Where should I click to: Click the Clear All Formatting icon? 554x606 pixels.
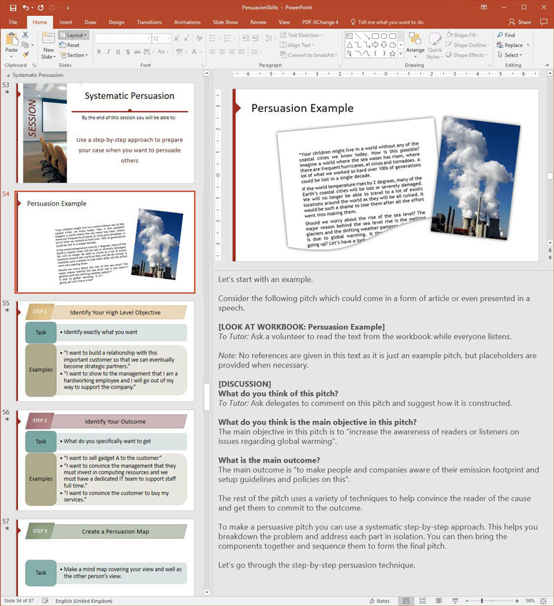pyautogui.click(x=199, y=39)
